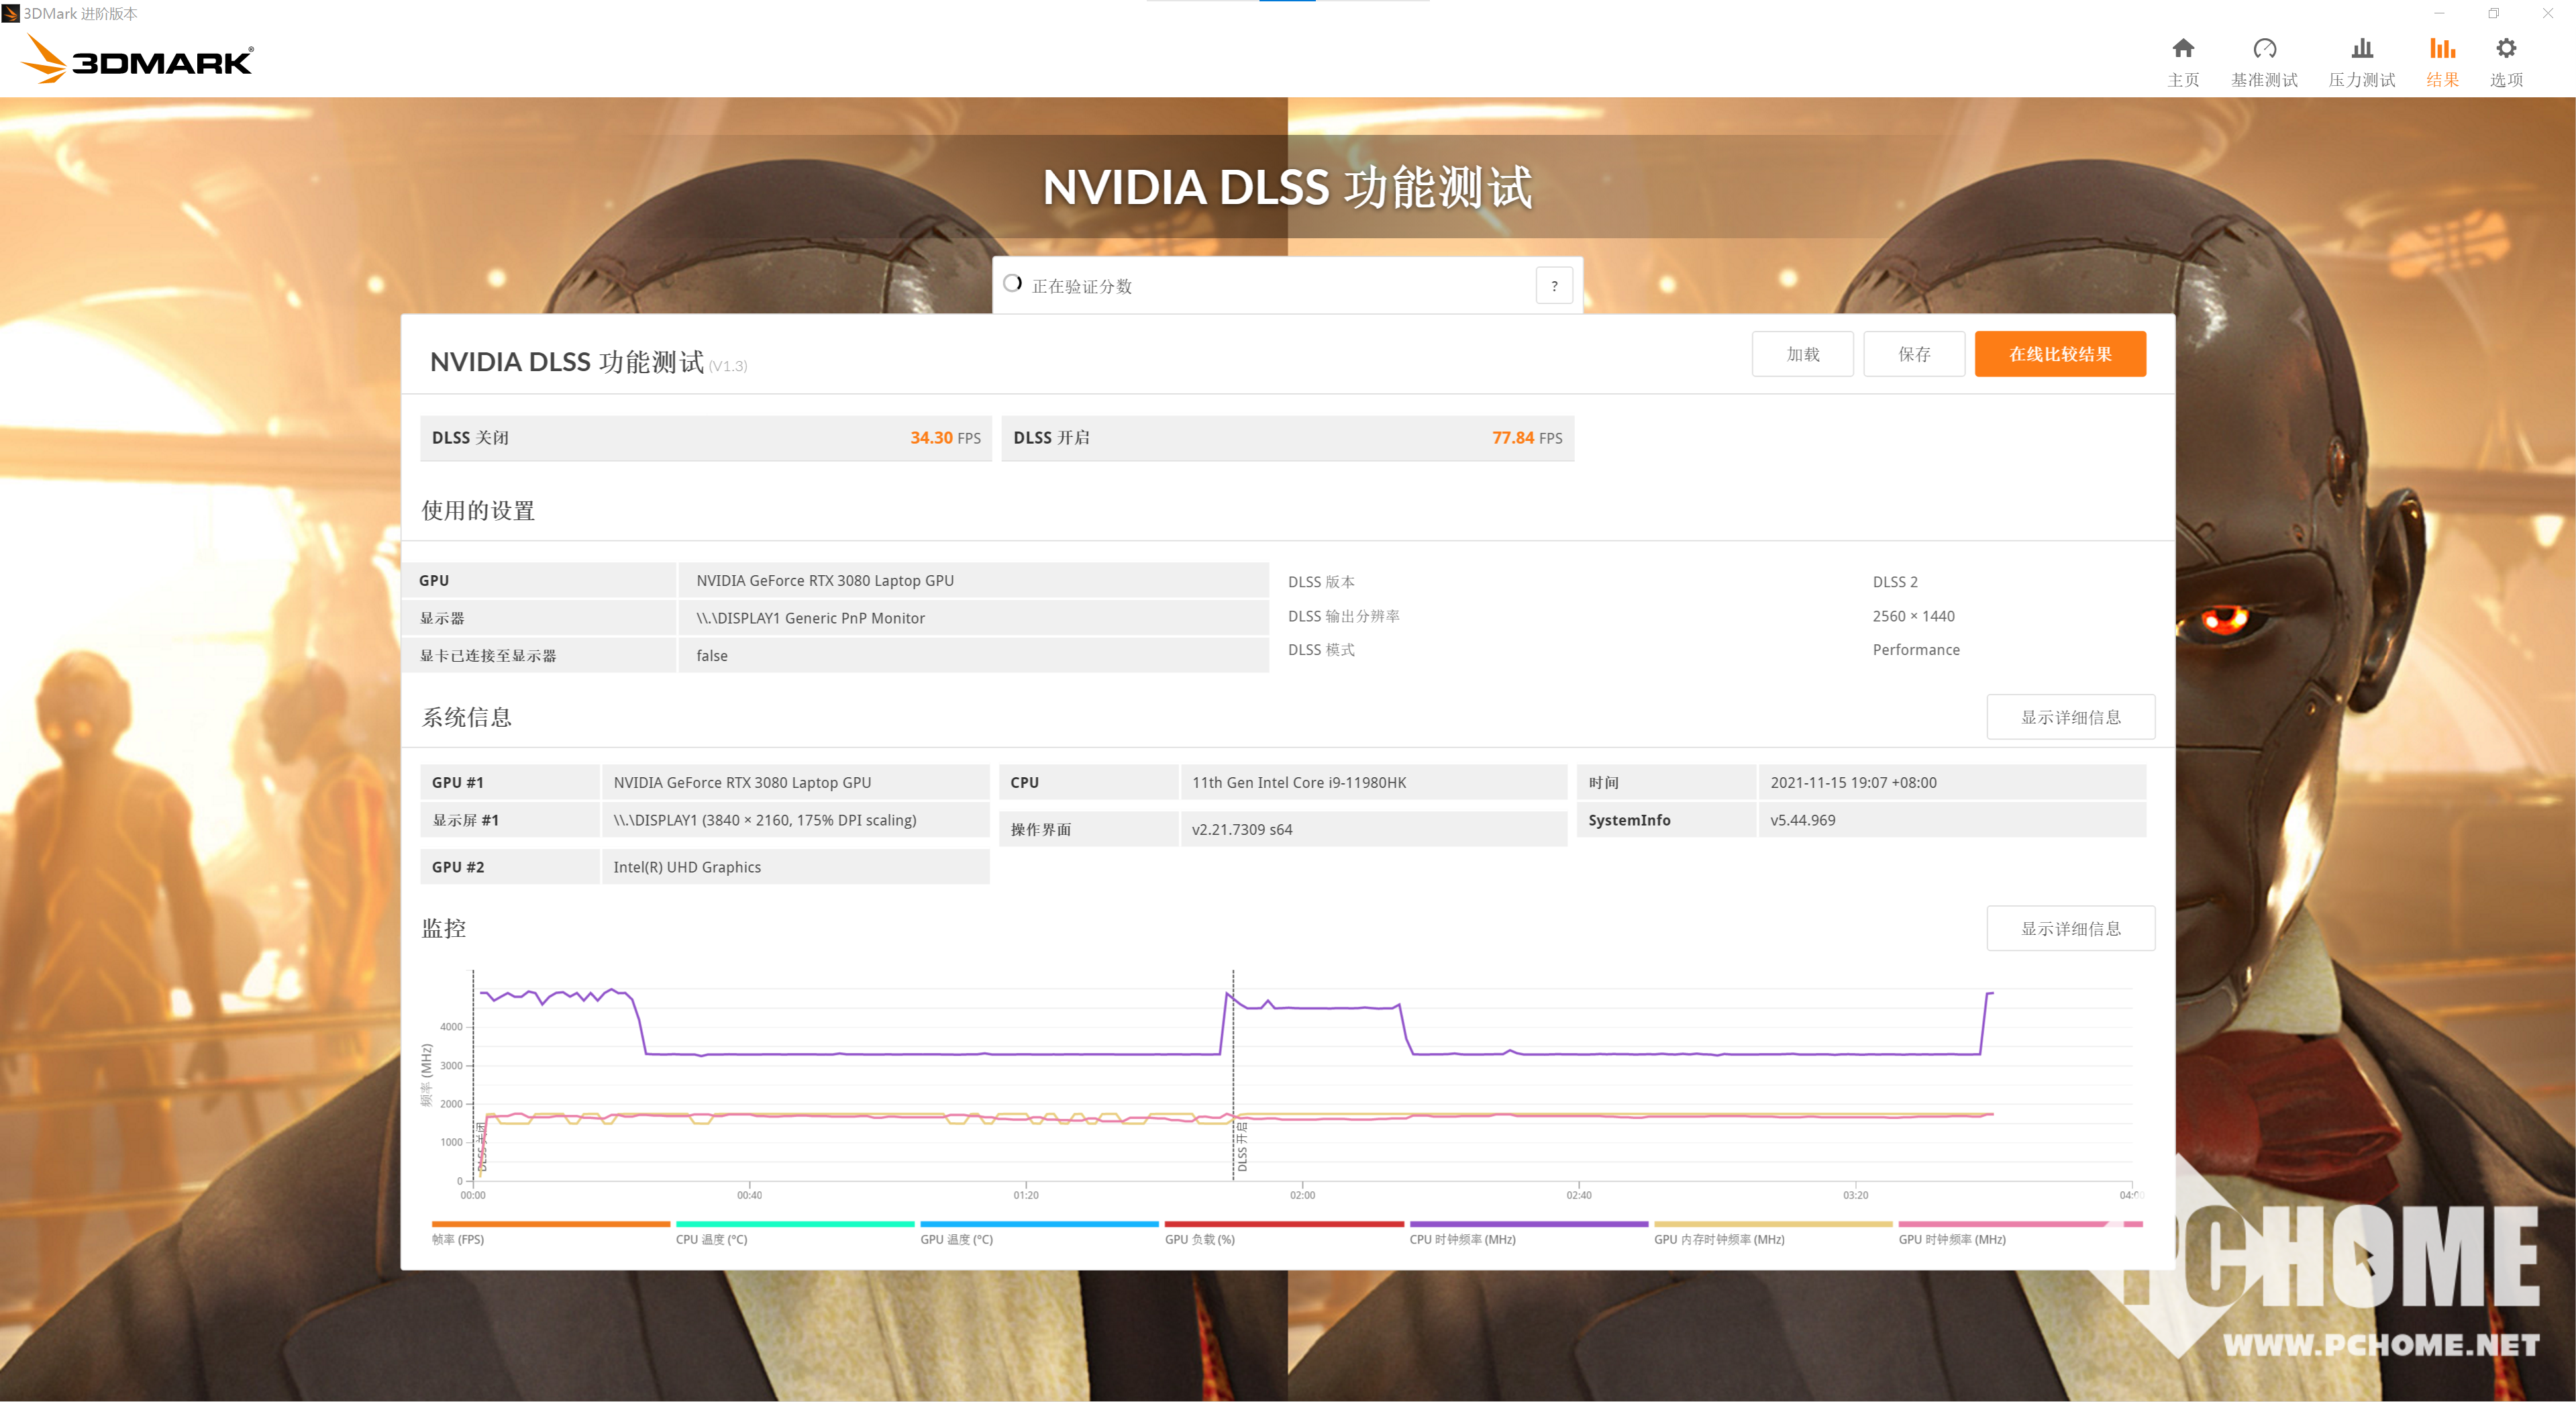Click the 3DMark title bar app icon
The height and width of the screenshot is (1402, 2576).
point(11,13)
